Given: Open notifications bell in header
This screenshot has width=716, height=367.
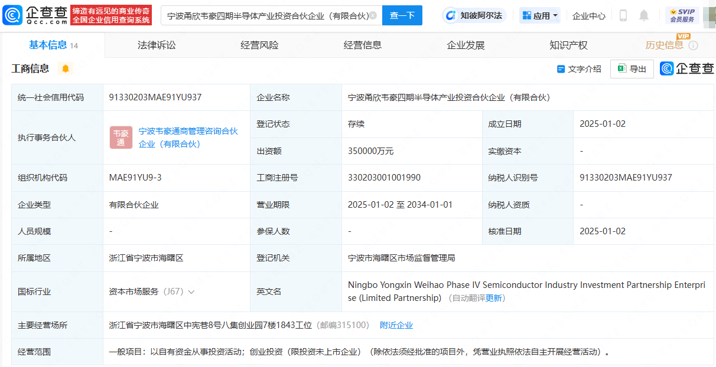Looking at the screenshot, I should (644, 15).
